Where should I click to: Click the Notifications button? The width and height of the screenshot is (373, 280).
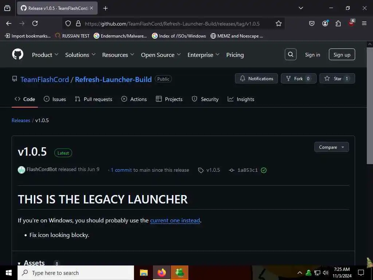pyautogui.click(x=256, y=78)
